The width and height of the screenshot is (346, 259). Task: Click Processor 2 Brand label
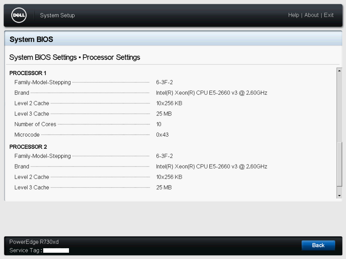[22, 166]
